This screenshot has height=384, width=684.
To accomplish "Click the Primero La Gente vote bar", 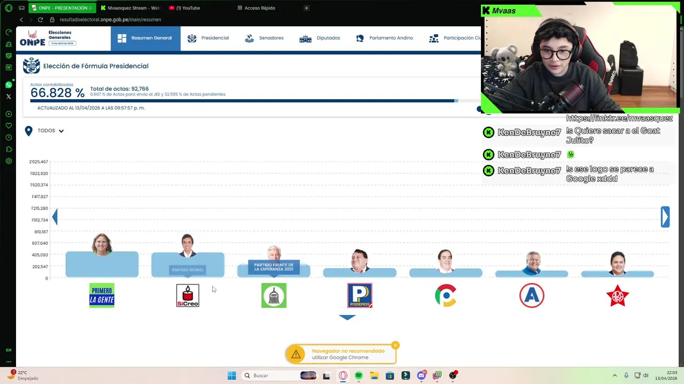I will [x=102, y=265].
